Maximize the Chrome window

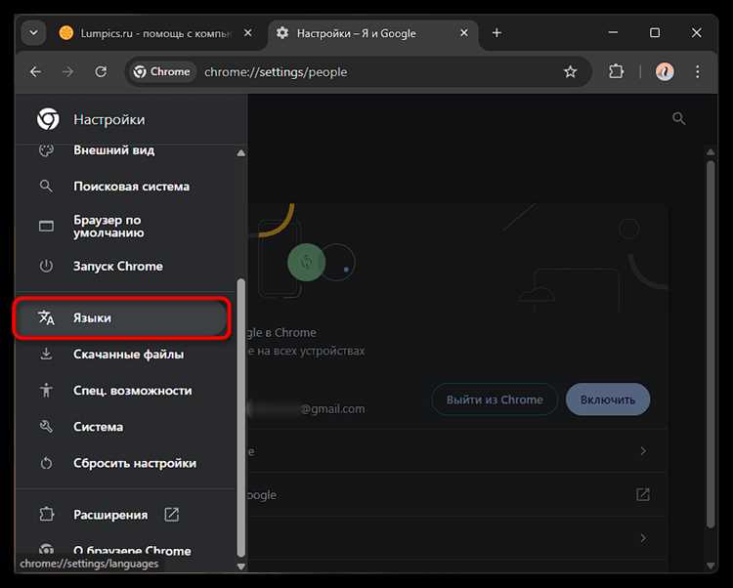tap(655, 32)
